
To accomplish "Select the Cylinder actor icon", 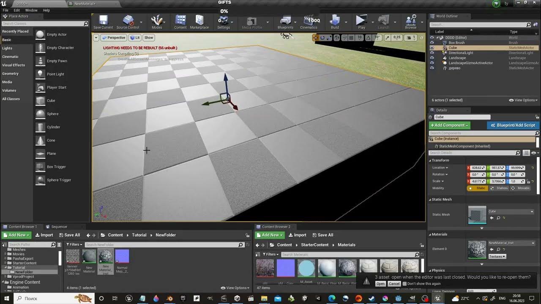I will (x=40, y=127).
